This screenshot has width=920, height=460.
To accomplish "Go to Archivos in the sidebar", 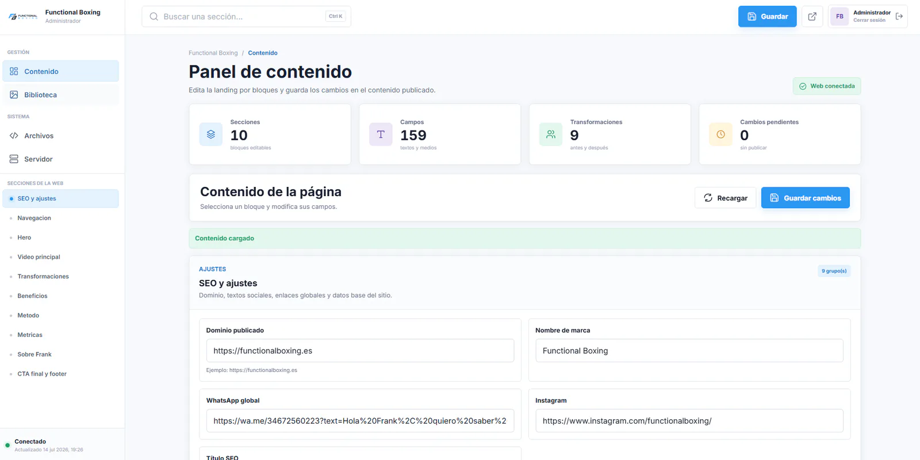I will pos(60,136).
